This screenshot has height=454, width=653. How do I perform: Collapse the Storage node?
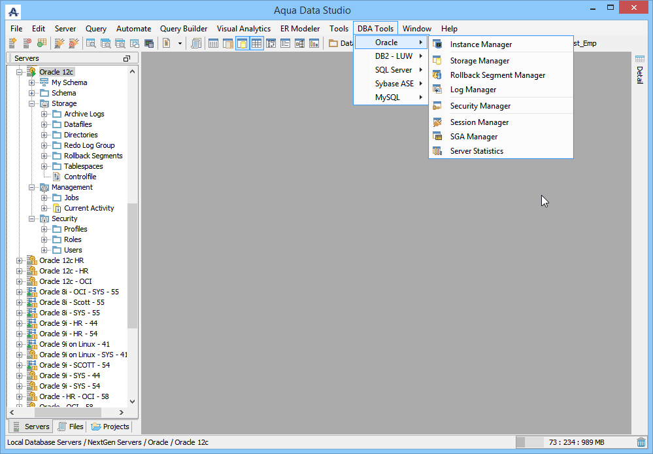point(31,103)
